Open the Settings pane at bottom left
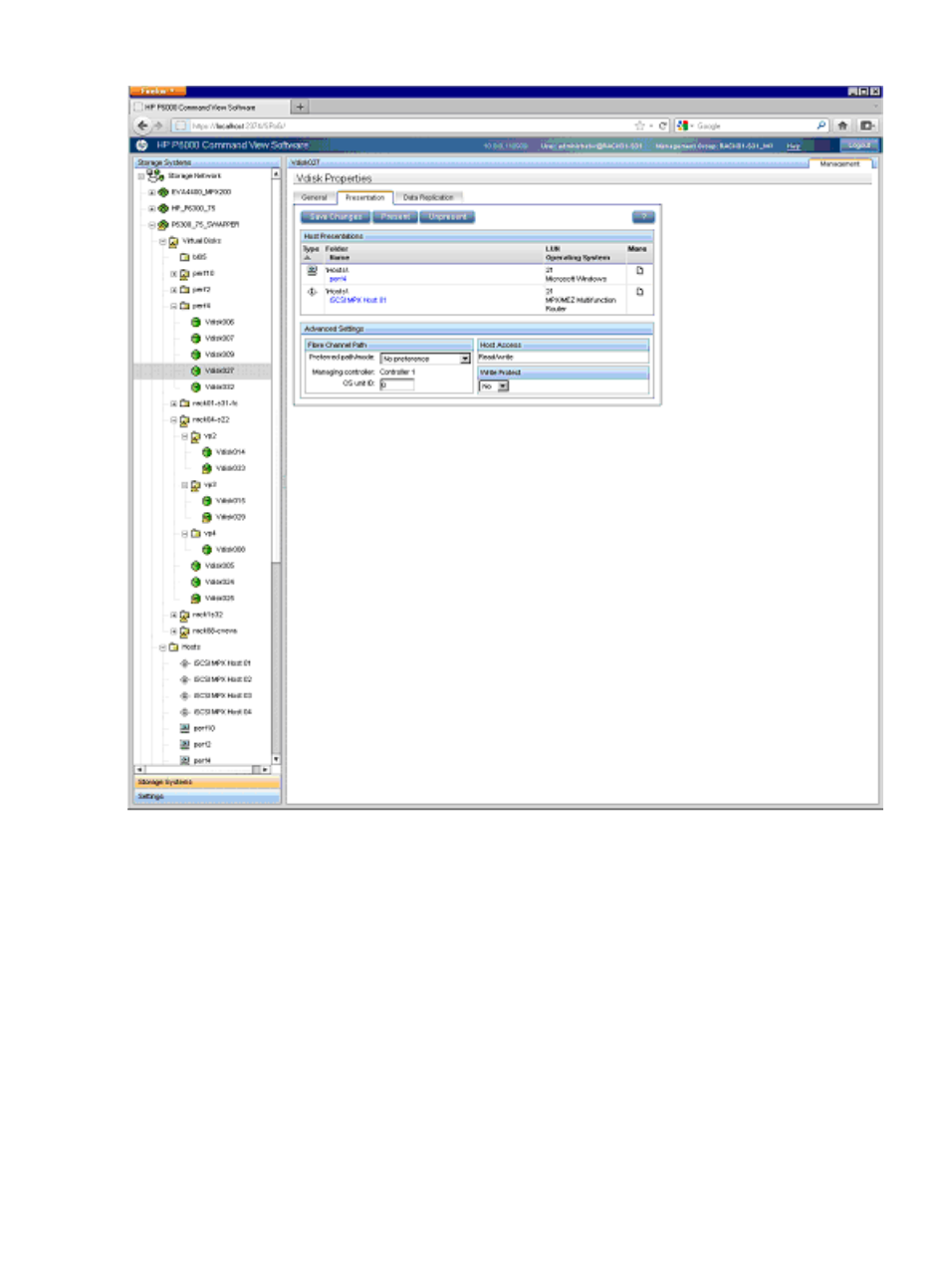The width and height of the screenshot is (950, 1265). [207, 797]
